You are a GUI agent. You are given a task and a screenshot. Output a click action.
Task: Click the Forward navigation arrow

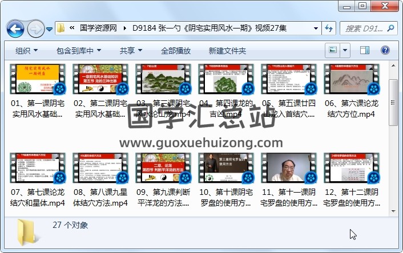pyautogui.click(x=35, y=28)
